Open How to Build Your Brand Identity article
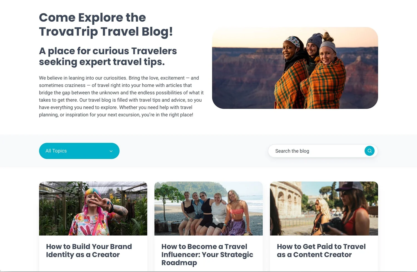This screenshot has width=417, height=272. pyautogui.click(x=89, y=251)
